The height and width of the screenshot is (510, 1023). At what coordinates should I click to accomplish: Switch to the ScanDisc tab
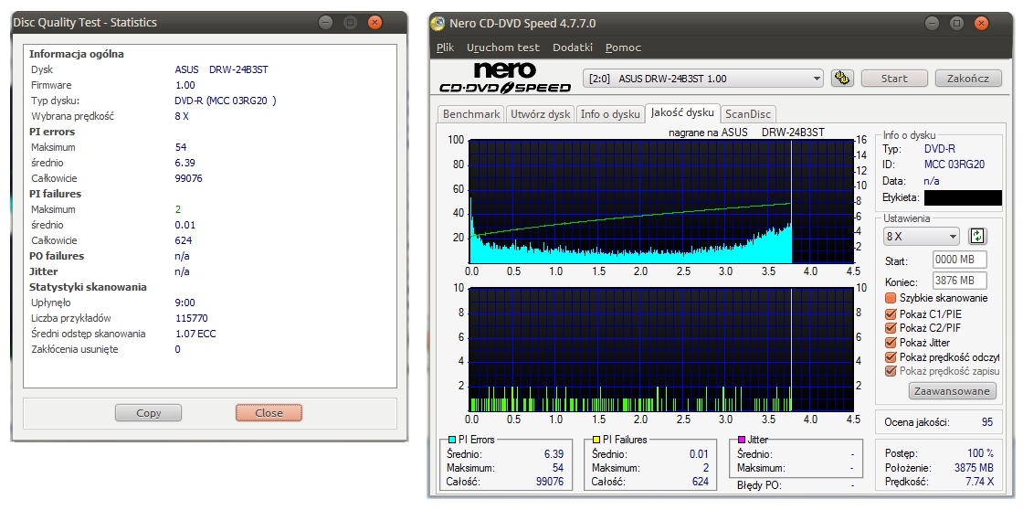748,113
